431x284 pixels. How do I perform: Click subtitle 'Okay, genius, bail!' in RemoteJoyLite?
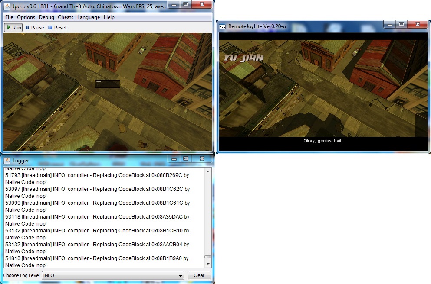tap(323, 141)
